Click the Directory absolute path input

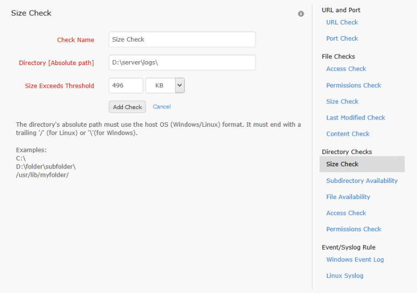coord(182,63)
